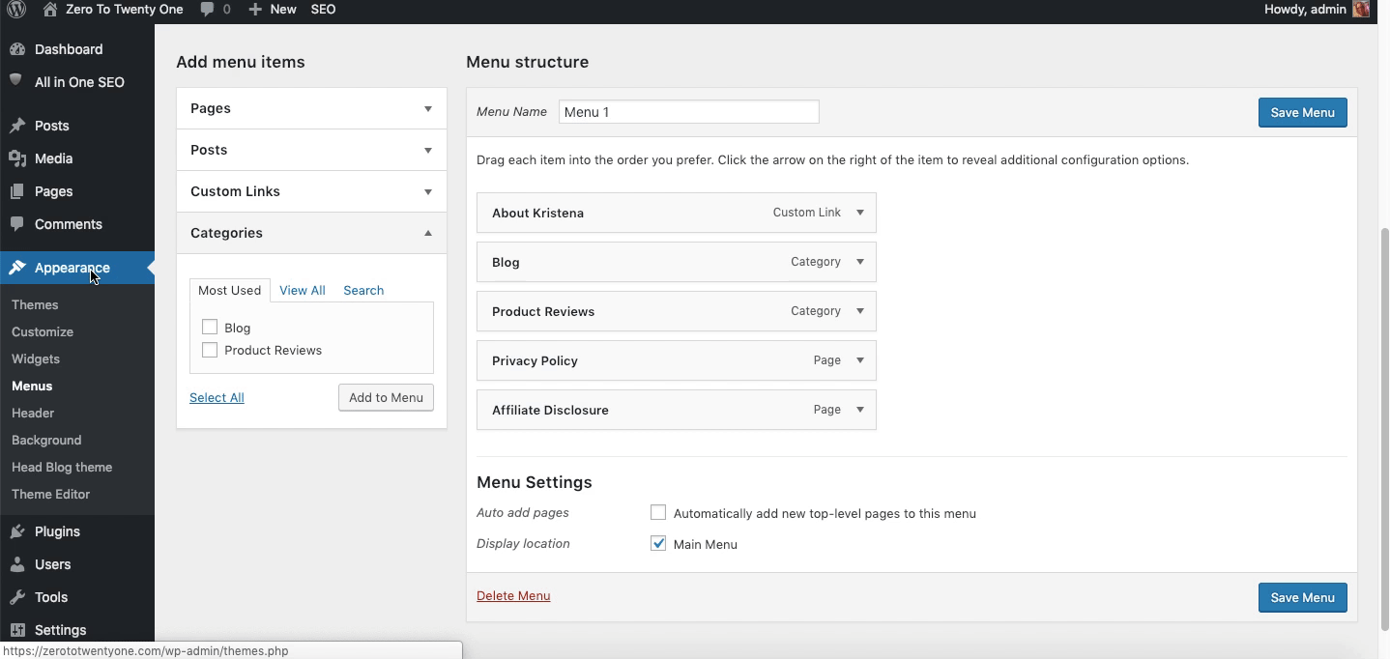Open Widgets submenu item
The image size is (1390, 659).
[36, 358]
